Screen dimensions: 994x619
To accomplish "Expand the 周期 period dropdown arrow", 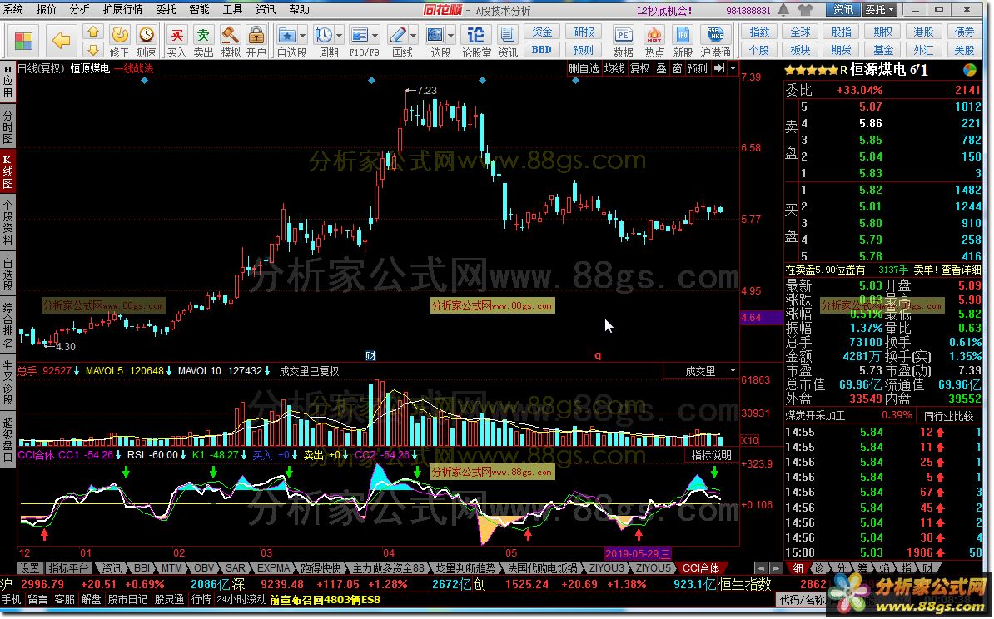I will click(339, 36).
